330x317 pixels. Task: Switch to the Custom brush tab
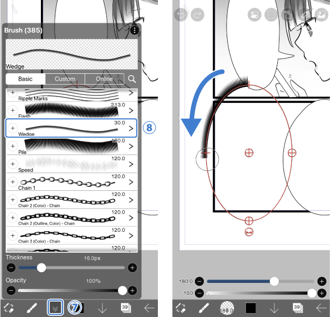65,79
